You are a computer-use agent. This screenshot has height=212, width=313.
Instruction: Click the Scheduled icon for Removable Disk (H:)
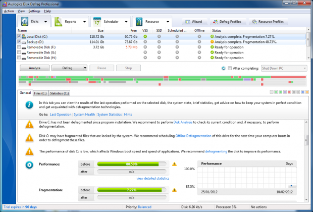click(x=177, y=58)
